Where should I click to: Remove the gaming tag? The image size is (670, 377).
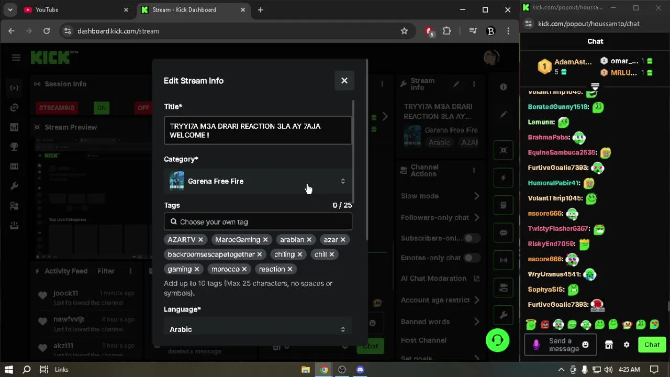(197, 269)
